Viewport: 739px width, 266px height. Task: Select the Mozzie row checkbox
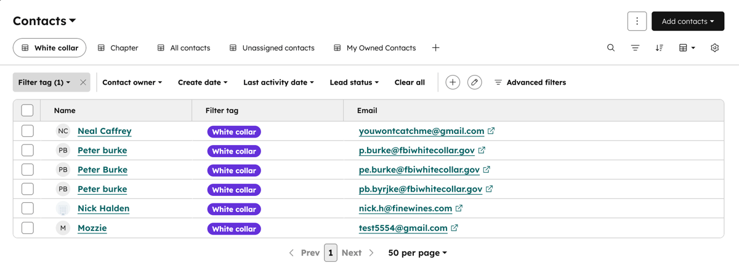[27, 228]
